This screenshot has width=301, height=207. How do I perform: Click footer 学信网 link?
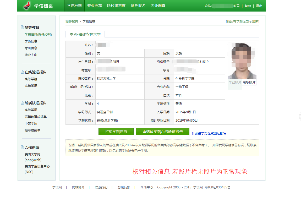click(x=57, y=187)
